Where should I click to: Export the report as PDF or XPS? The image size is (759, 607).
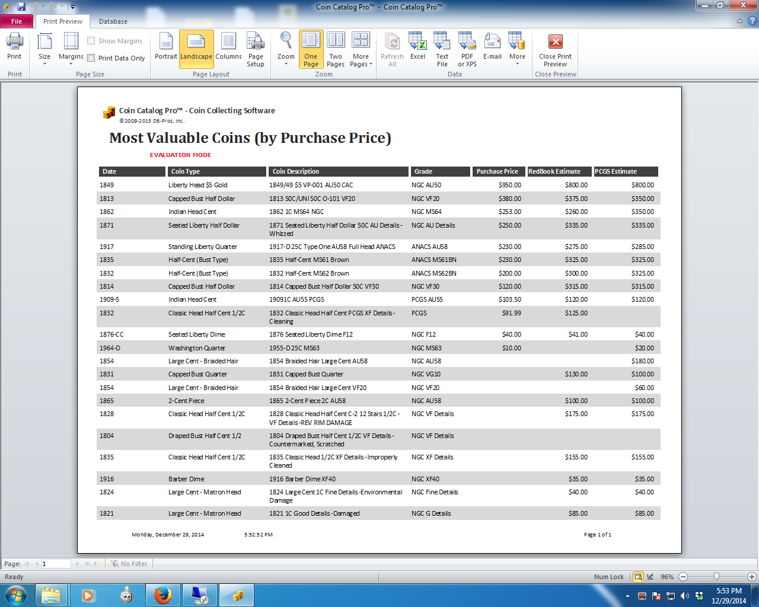(x=467, y=50)
